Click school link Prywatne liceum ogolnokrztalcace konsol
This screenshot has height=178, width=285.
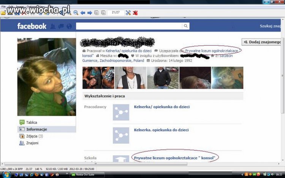pos(174,158)
